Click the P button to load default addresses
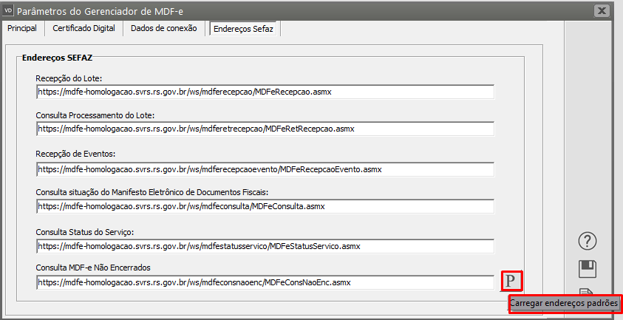The height and width of the screenshot is (320, 623). 511,282
